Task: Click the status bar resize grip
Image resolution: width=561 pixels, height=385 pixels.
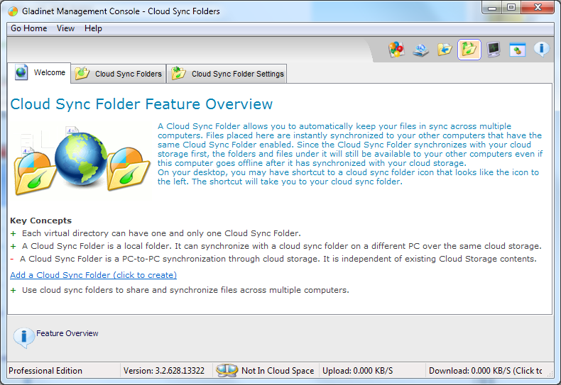Action: [x=549, y=372]
